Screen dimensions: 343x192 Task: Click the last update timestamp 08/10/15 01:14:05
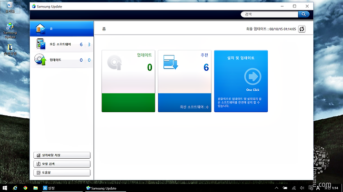coord(282,29)
